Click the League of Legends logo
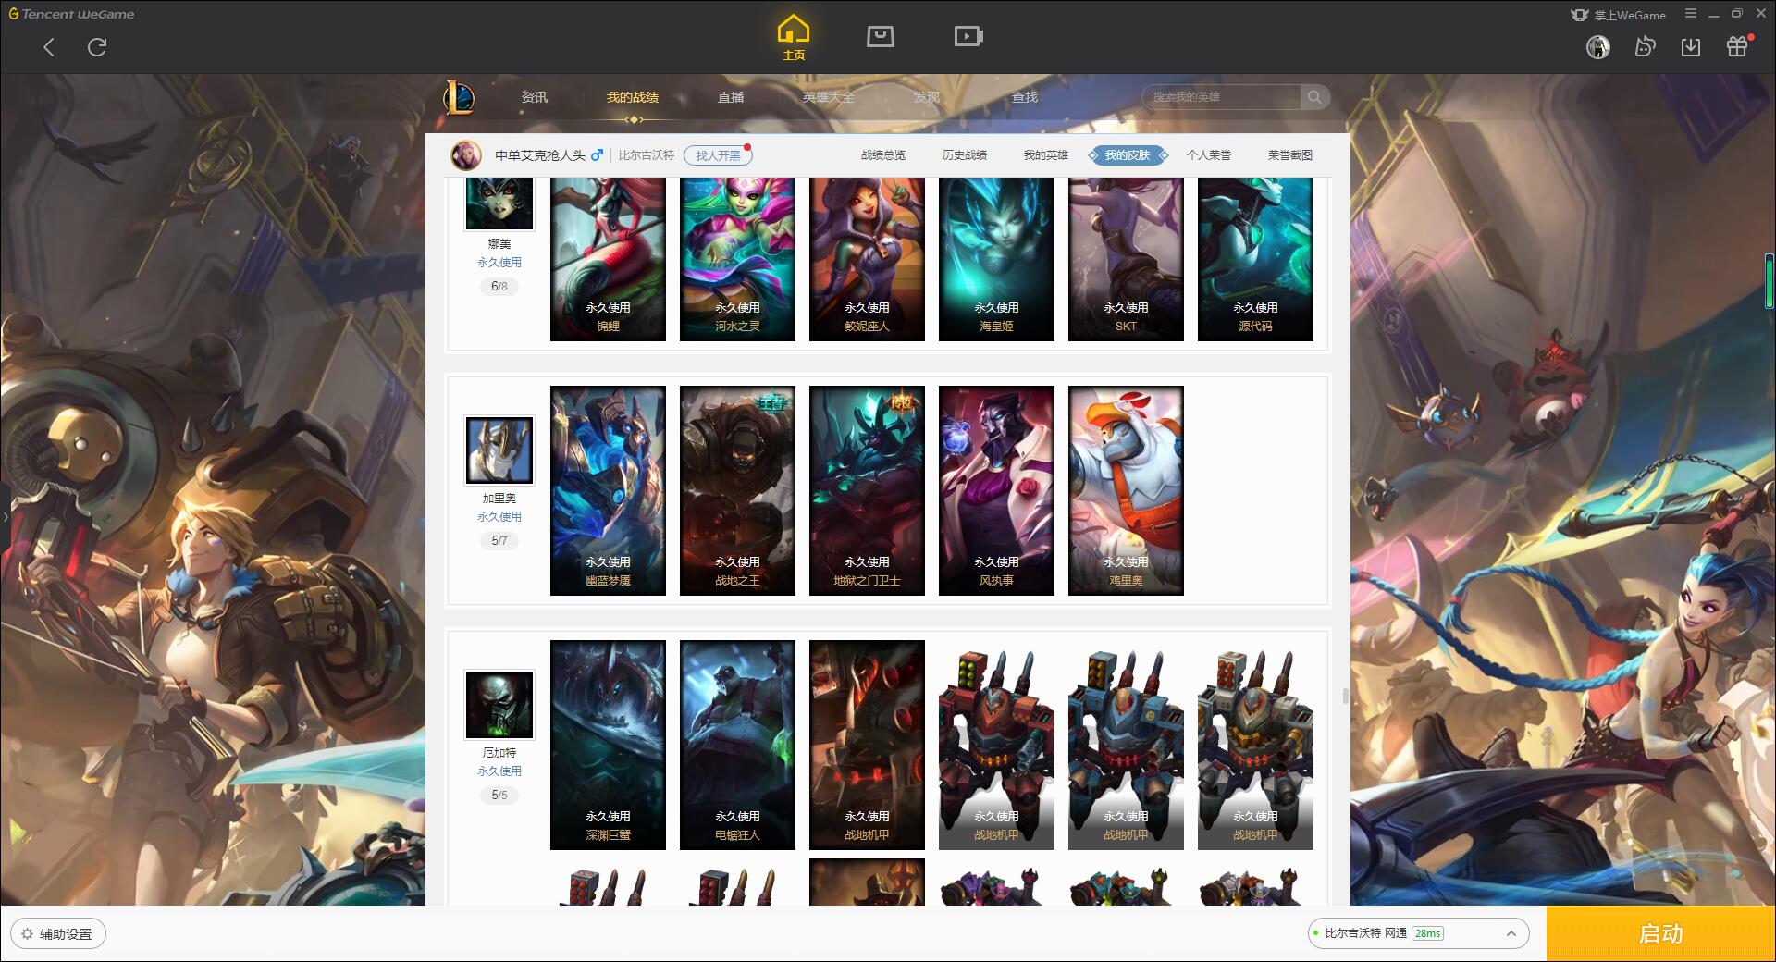Screen dimensions: 1776x962 point(459,97)
